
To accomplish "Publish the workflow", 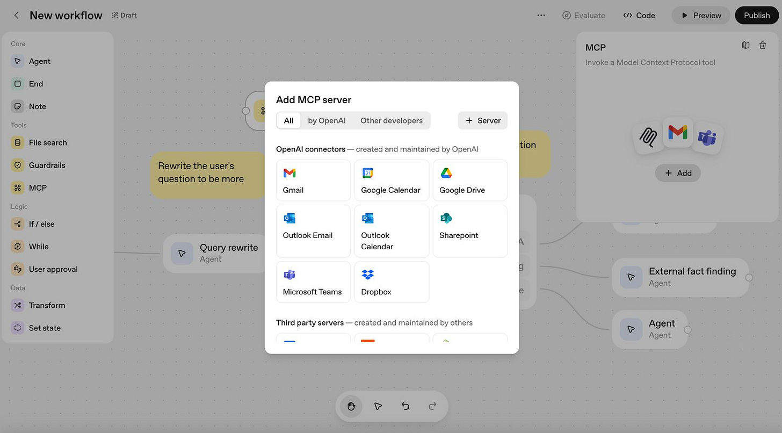I will click(757, 15).
